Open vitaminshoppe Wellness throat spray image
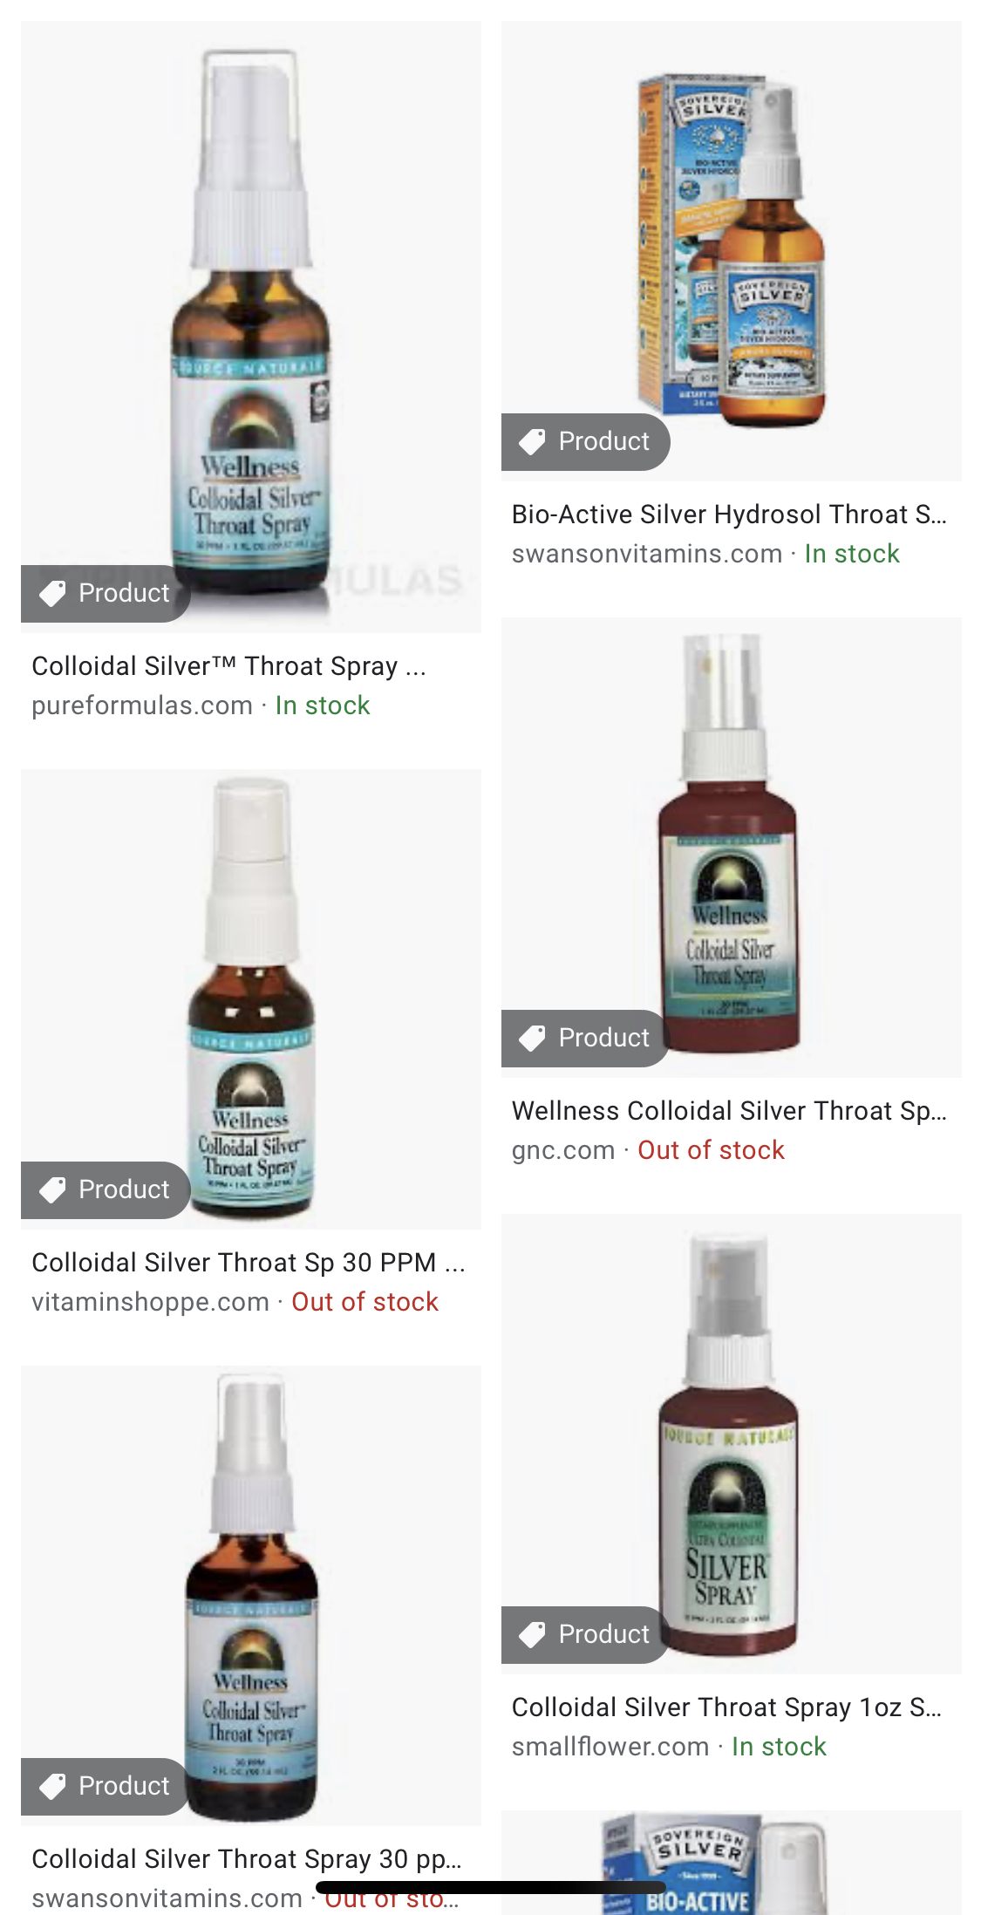This screenshot has width=981, height=1915. click(251, 999)
